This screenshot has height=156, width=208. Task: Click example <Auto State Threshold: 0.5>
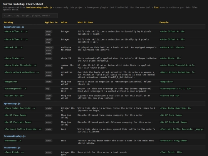point(177,65)
